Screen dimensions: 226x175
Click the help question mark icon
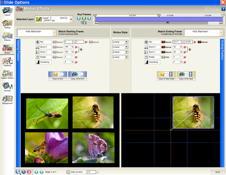[223, 9]
